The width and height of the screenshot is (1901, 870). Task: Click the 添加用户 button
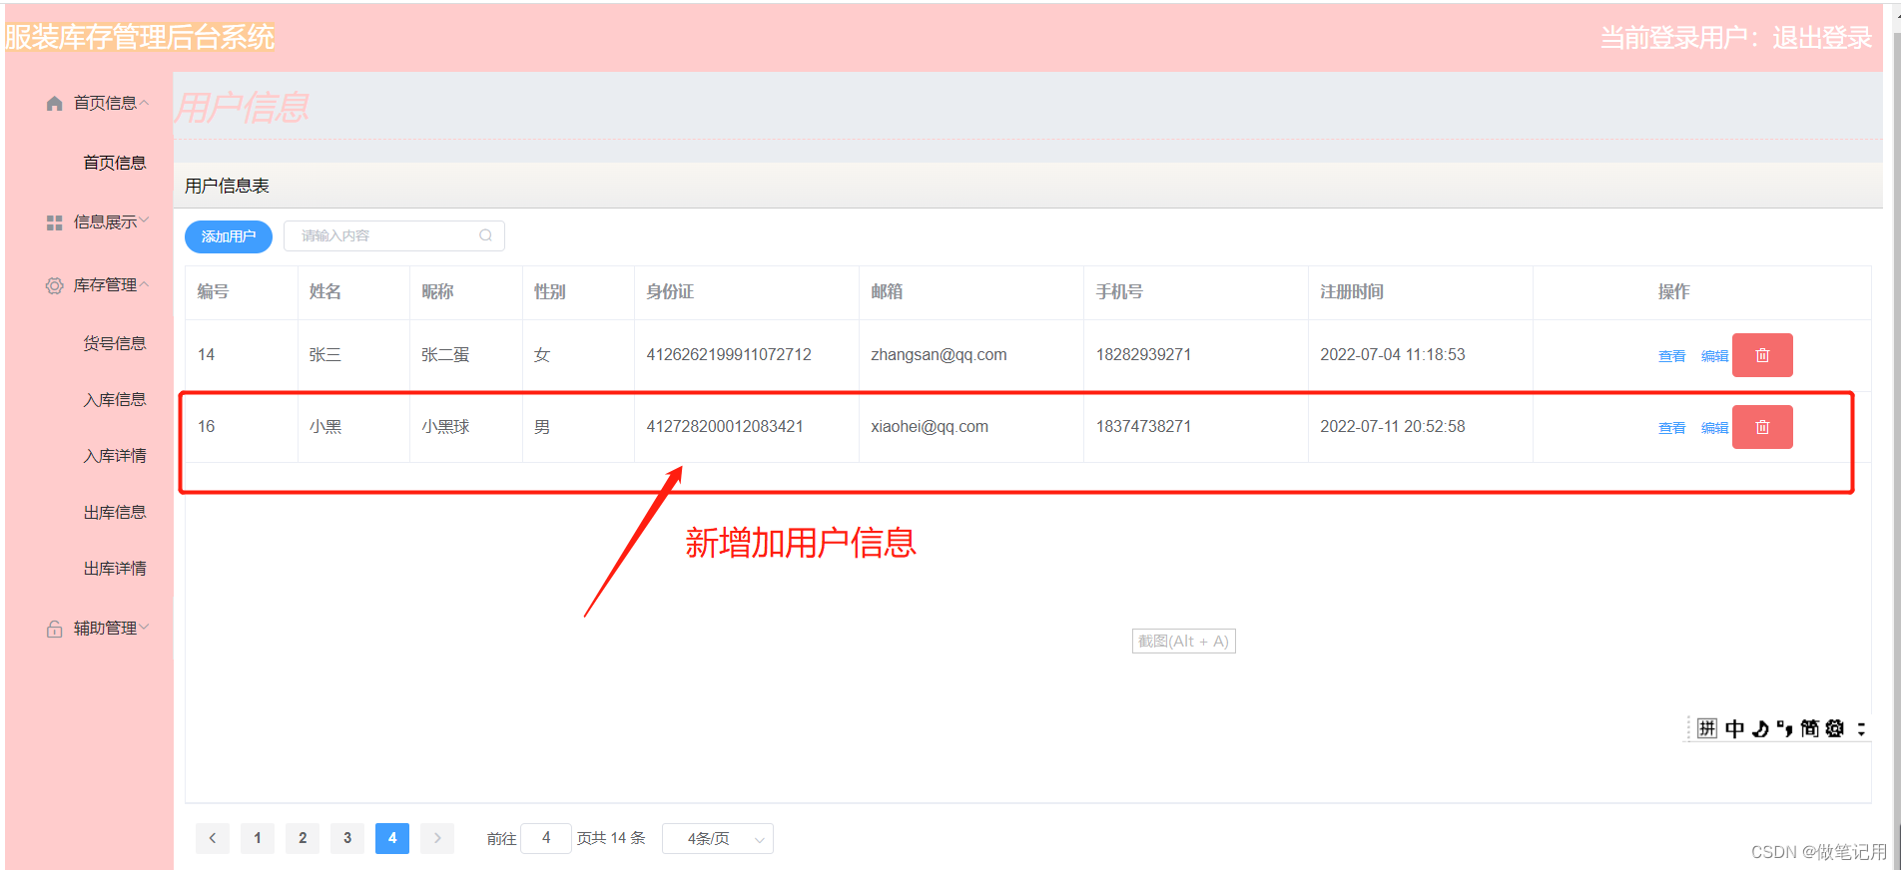pyautogui.click(x=229, y=236)
